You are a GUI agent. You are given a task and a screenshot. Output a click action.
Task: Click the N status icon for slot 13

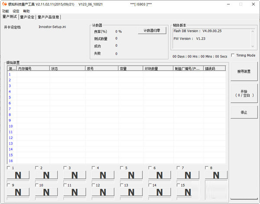pos(131,192)
